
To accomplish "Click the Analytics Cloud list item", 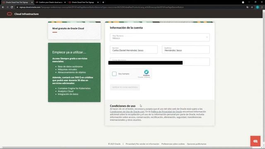I will (x=65, y=91).
